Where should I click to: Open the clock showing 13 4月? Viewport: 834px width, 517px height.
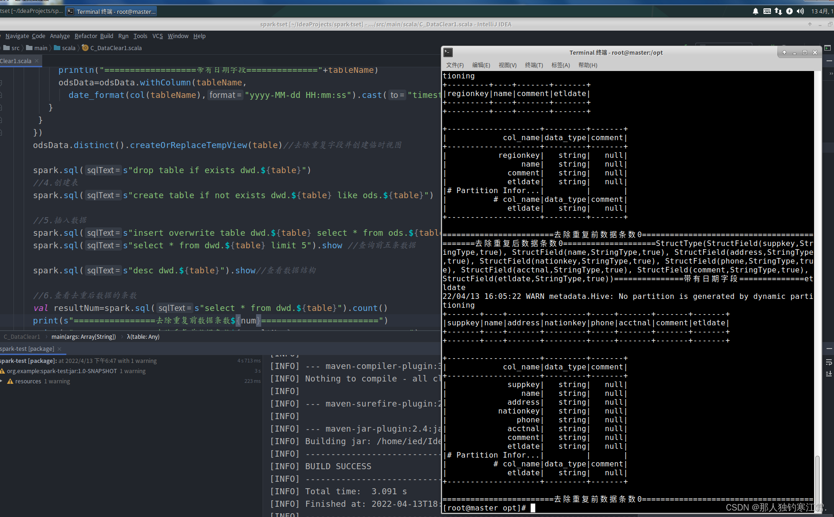822,11
